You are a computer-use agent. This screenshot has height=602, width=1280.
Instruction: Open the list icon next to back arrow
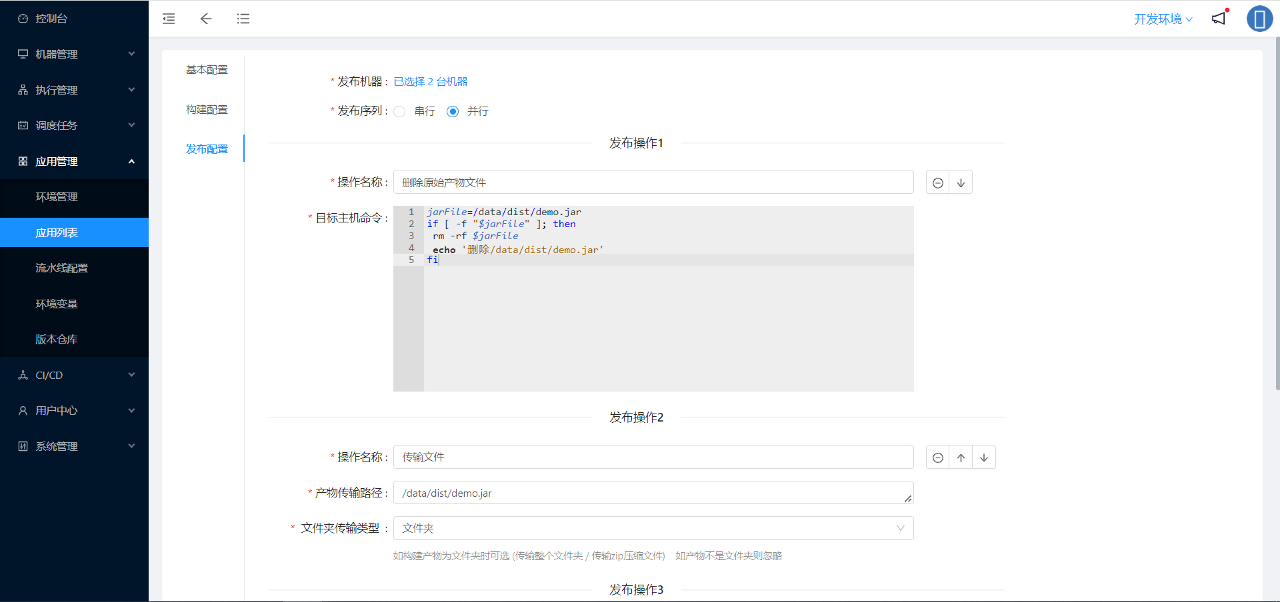coord(243,19)
